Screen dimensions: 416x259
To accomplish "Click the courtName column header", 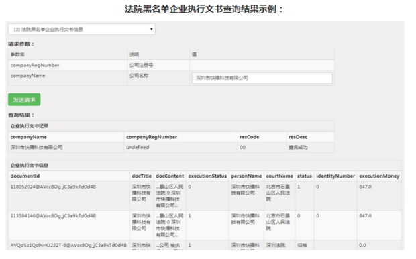I will point(280,176).
